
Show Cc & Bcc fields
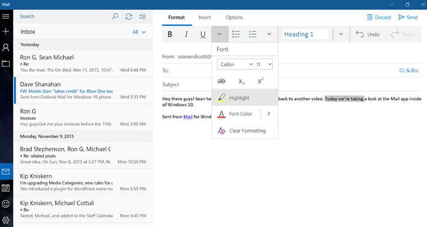click(x=409, y=70)
